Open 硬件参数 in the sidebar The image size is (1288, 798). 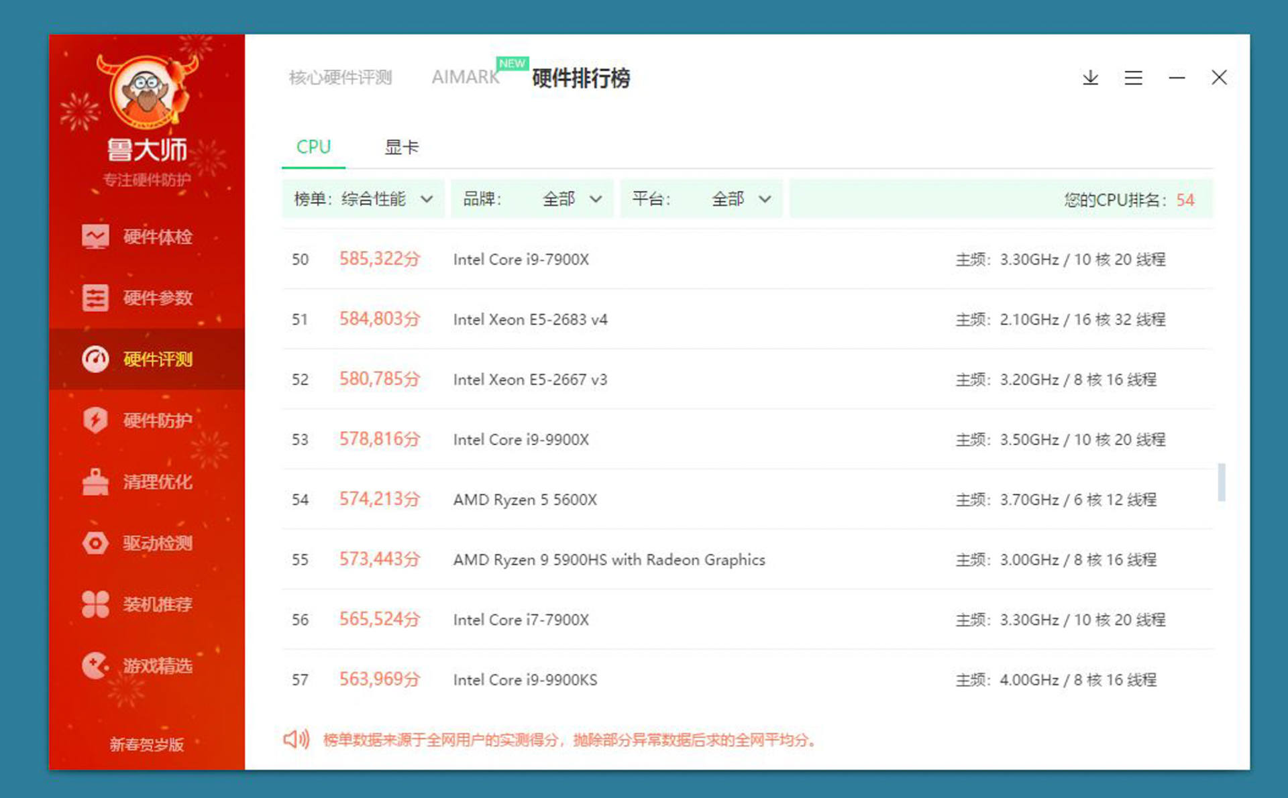pyautogui.click(x=147, y=298)
